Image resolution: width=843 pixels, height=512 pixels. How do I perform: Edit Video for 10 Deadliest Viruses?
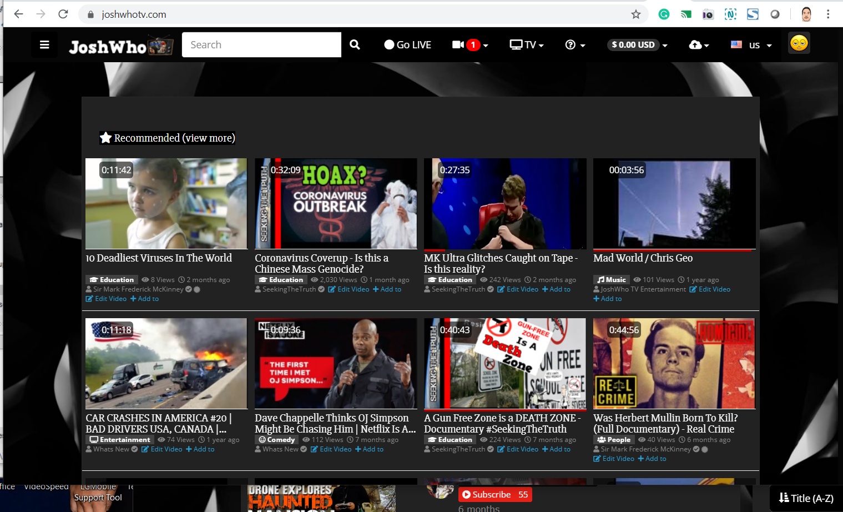point(106,299)
